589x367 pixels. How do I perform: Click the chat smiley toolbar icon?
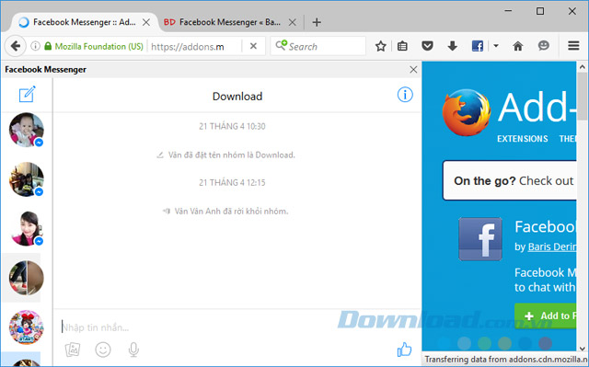pos(544,46)
